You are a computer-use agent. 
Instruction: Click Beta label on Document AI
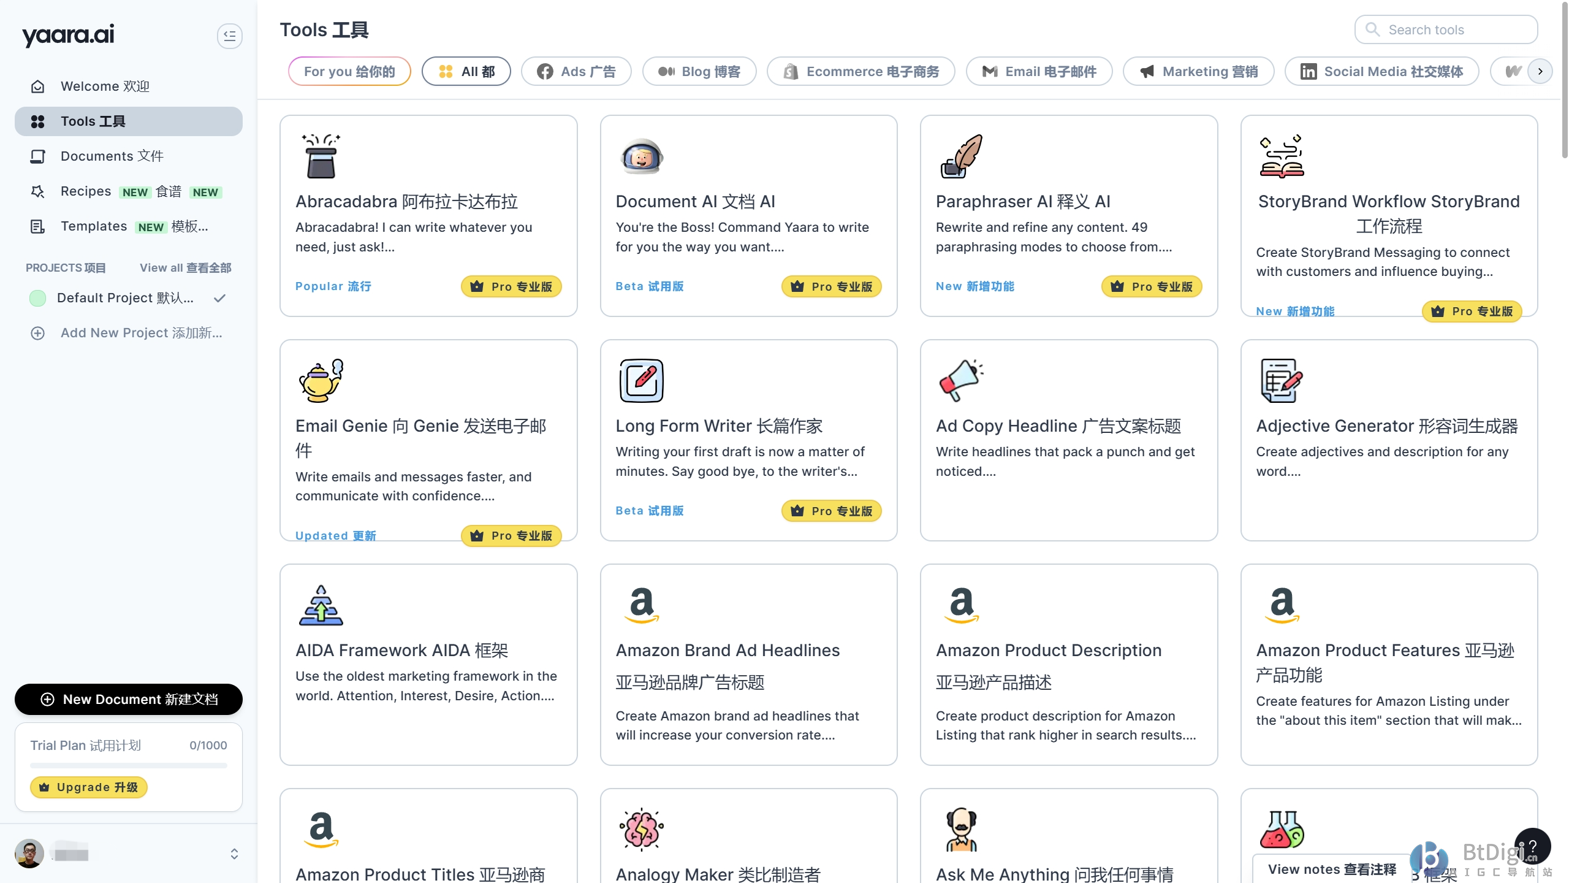(x=650, y=286)
